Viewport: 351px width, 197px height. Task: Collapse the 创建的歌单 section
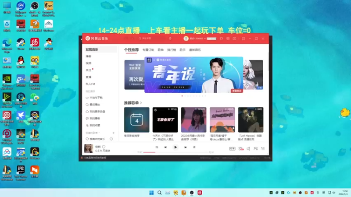(x=93, y=133)
